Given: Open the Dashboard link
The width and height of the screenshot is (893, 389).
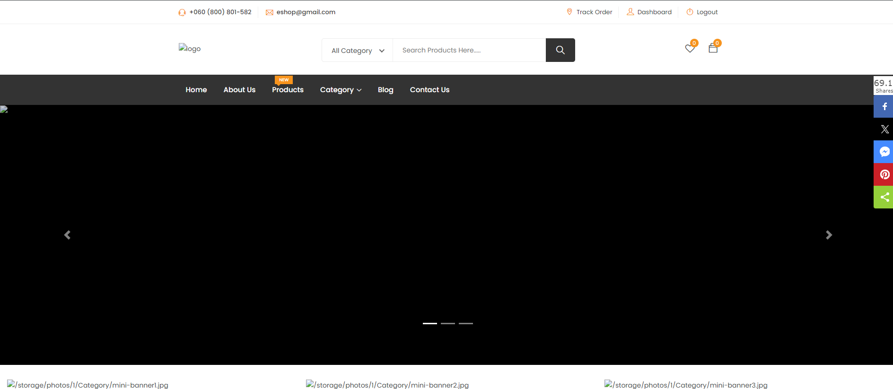Looking at the screenshot, I should pos(654,12).
